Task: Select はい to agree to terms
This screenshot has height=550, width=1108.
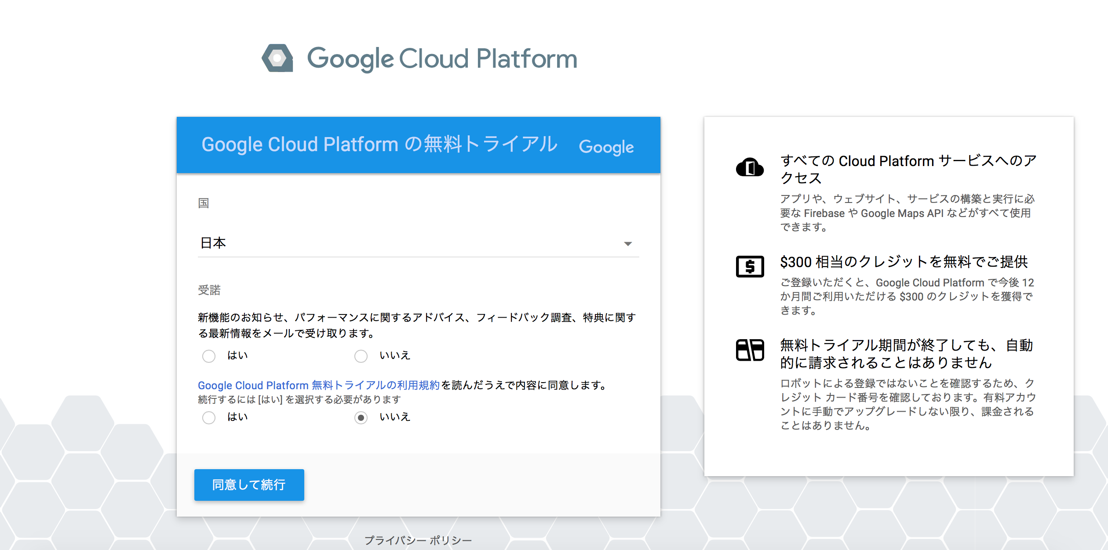Action: (x=209, y=417)
